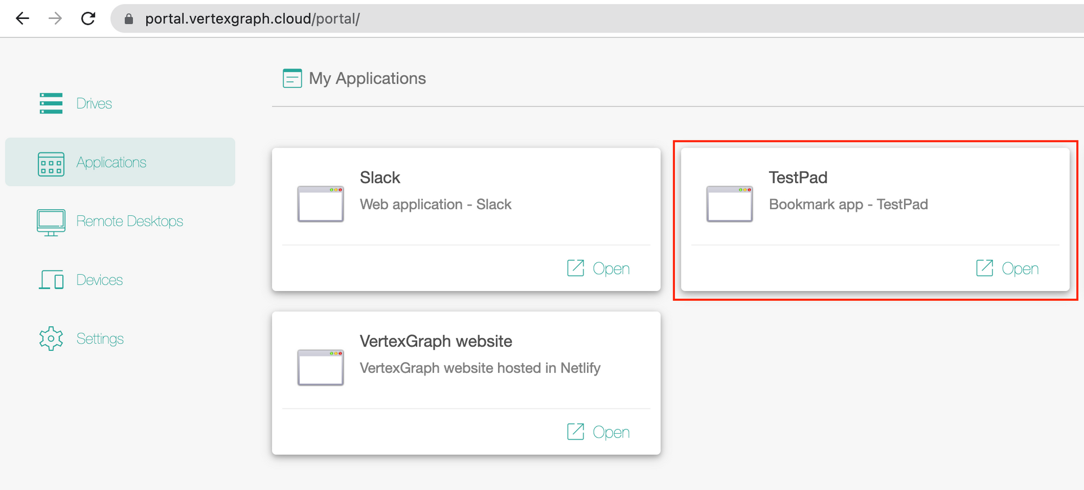Click the Remote Desktops monitor icon
The height and width of the screenshot is (490, 1084).
51,222
